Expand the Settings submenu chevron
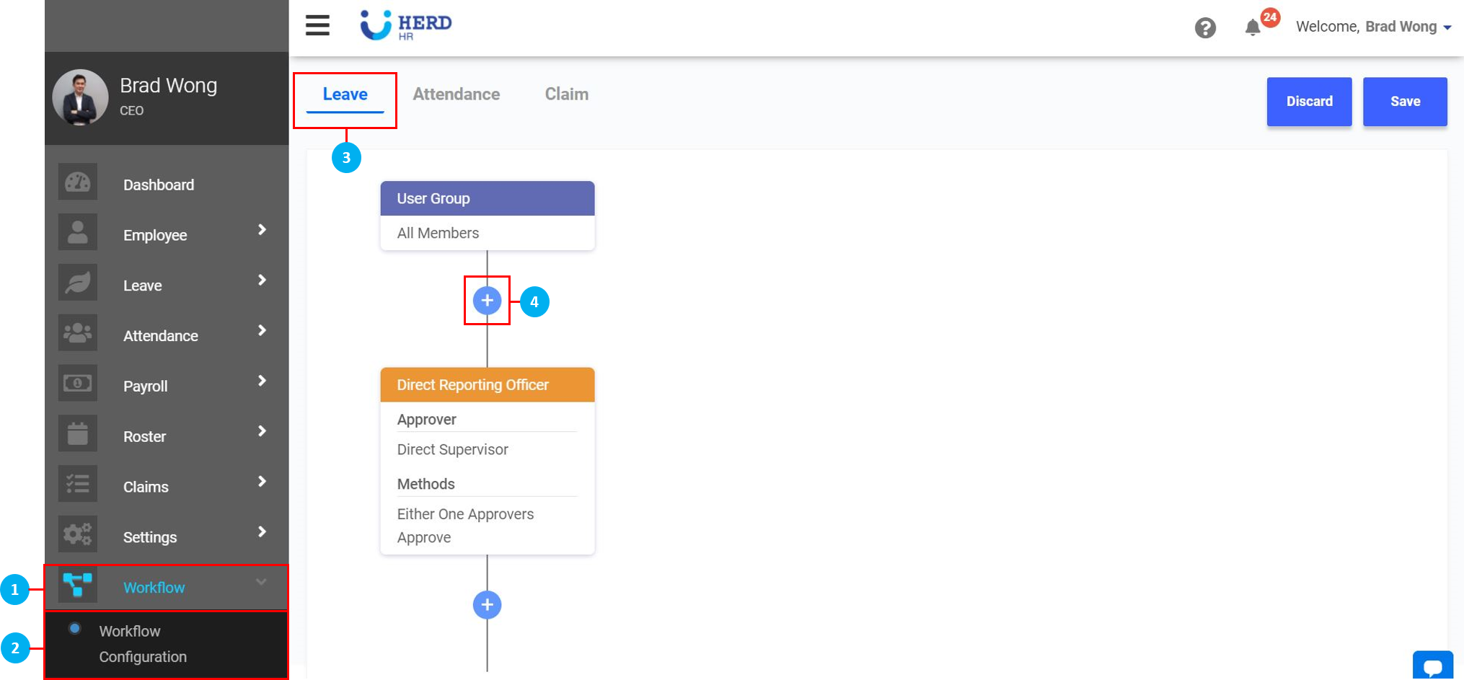This screenshot has height=680, width=1464. (262, 531)
